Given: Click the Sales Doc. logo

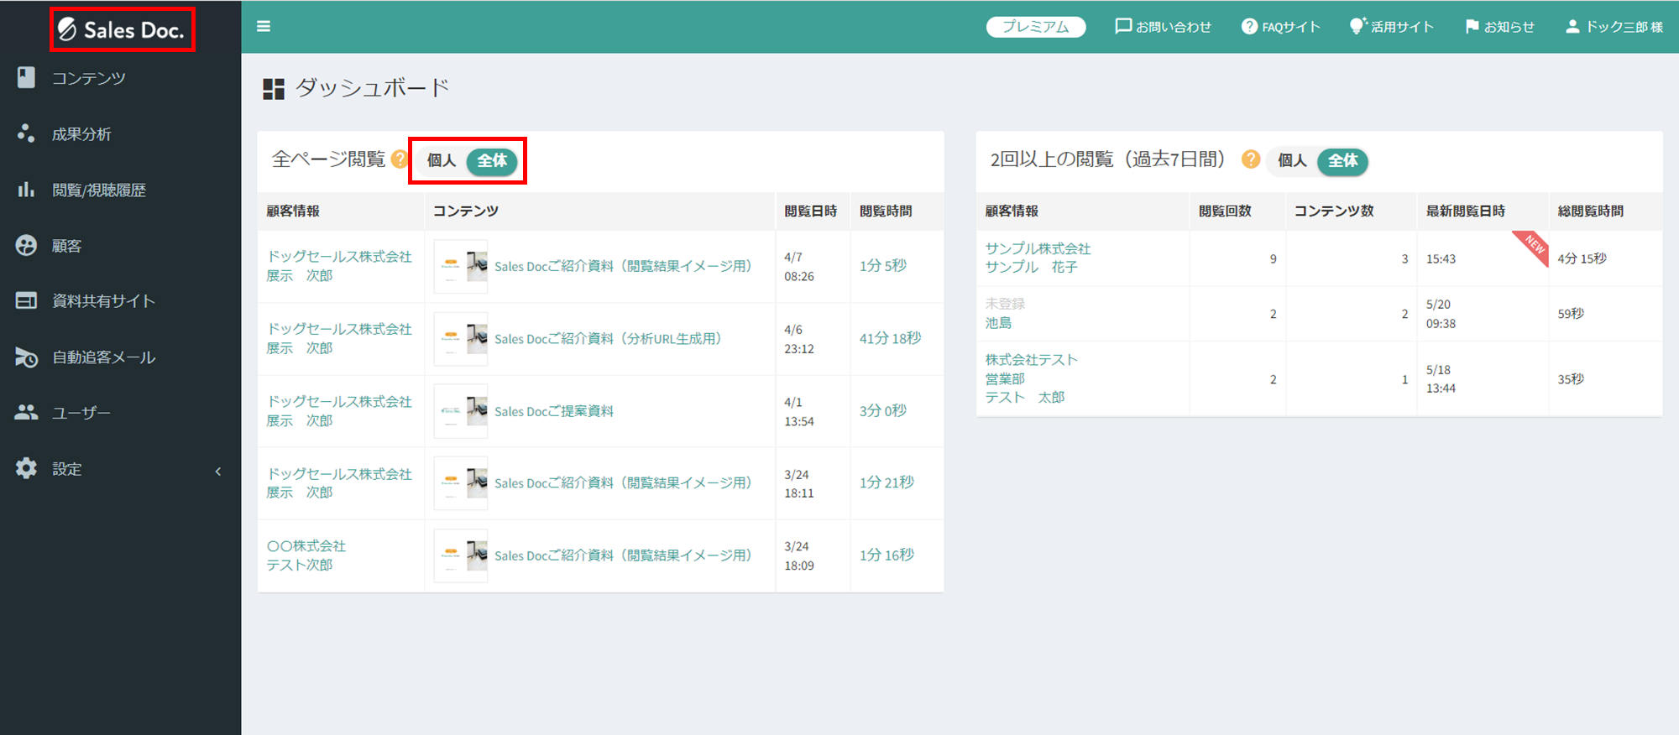Looking at the screenshot, I should (122, 30).
